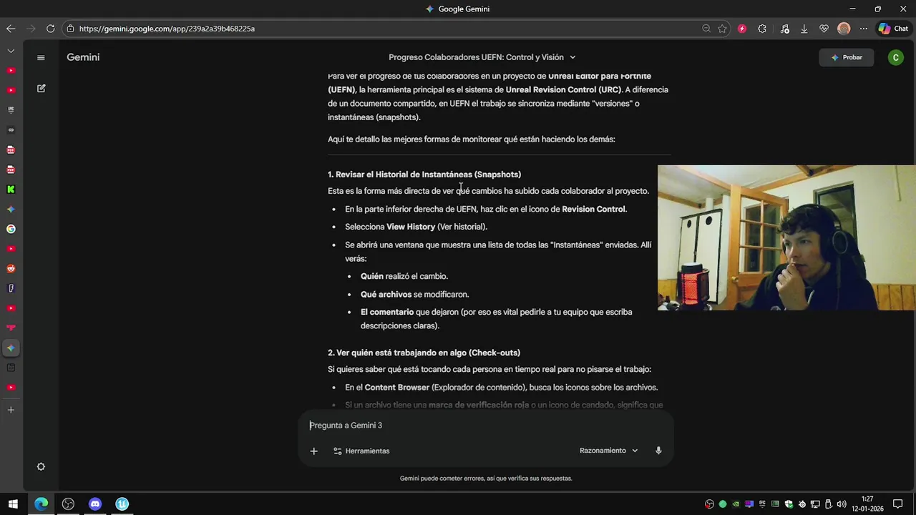Viewport: 916px width, 515px height.
Task: Open Herramientas tools menu
Action: click(361, 451)
